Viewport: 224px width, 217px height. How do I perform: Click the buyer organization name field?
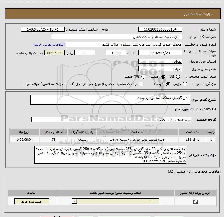coord(117,37)
